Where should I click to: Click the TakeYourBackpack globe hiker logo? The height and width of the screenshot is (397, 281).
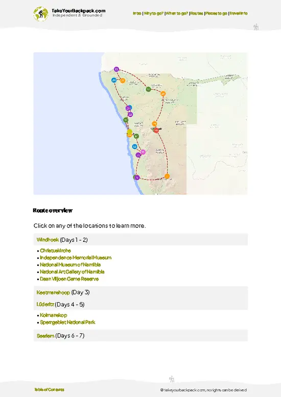click(x=41, y=14)
